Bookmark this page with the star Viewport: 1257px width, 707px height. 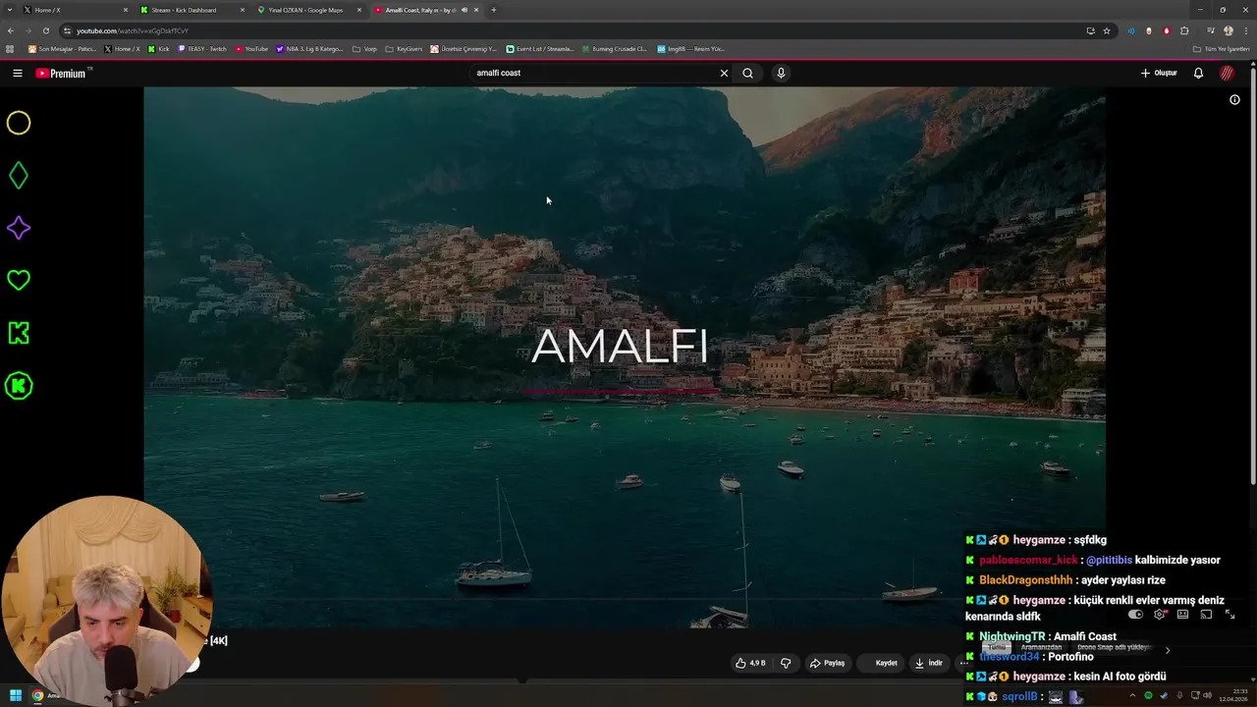click(x=1107, y=30)
